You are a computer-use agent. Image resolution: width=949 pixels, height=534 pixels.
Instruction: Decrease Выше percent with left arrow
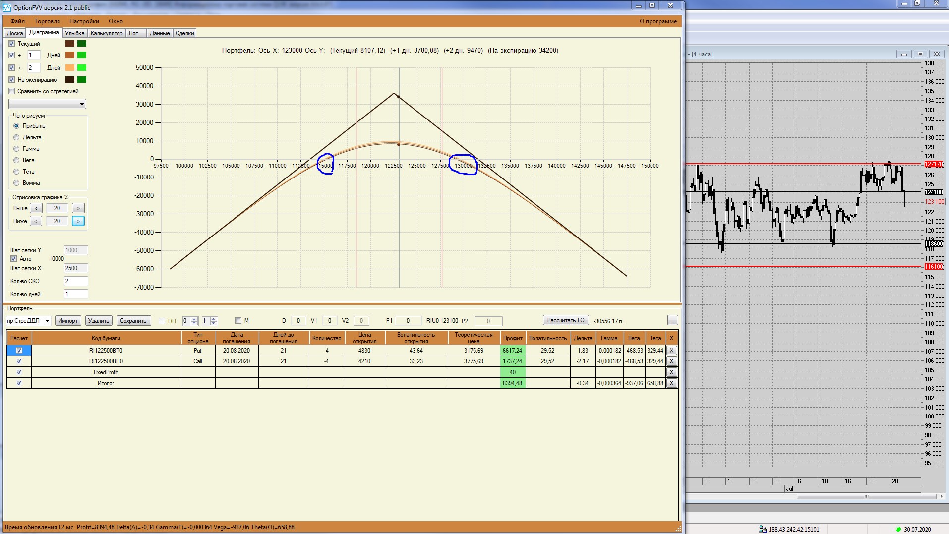36,208
